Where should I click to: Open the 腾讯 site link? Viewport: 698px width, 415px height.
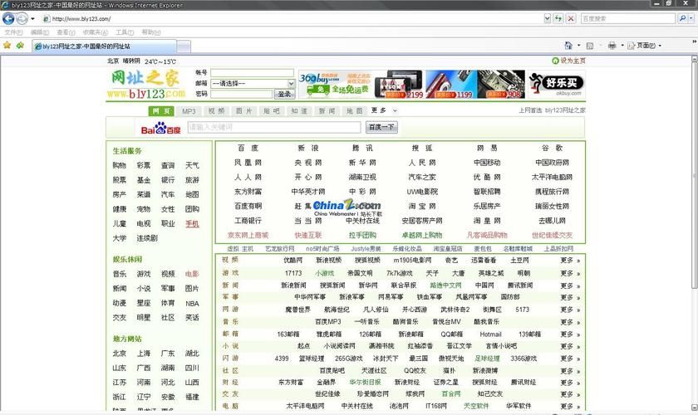[362, 148]
